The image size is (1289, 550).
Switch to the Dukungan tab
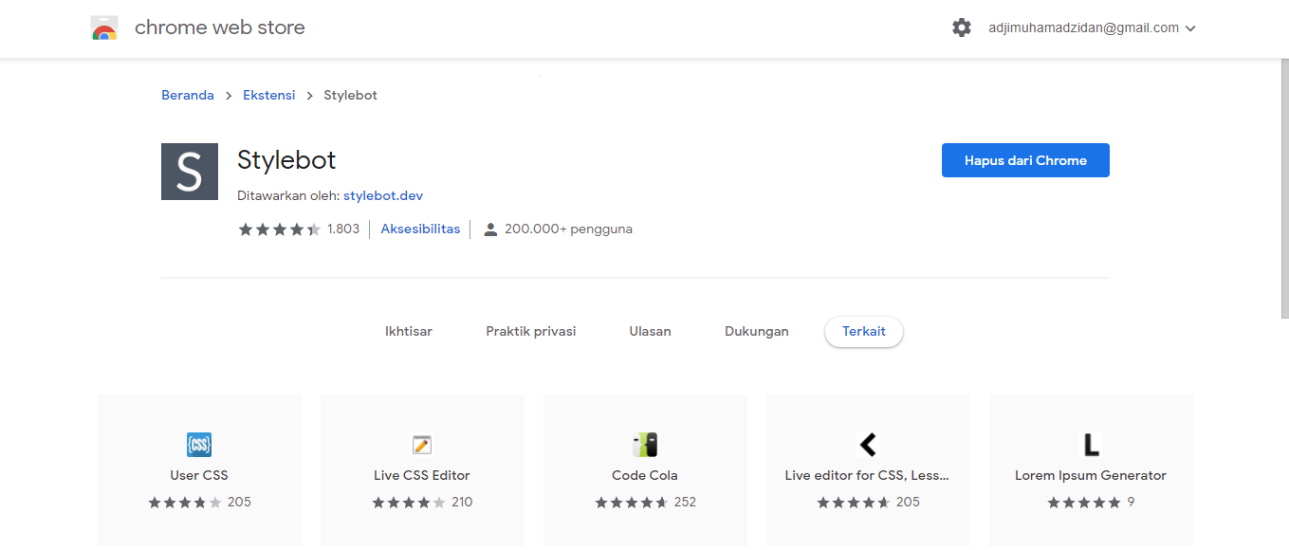756,331
